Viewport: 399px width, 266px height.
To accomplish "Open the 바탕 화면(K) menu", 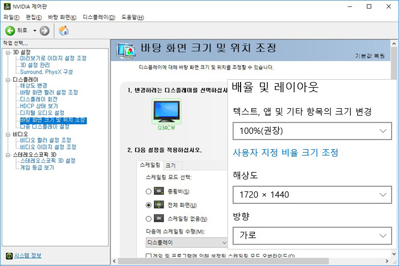I will pyautogui.click(x=62, y=17).
